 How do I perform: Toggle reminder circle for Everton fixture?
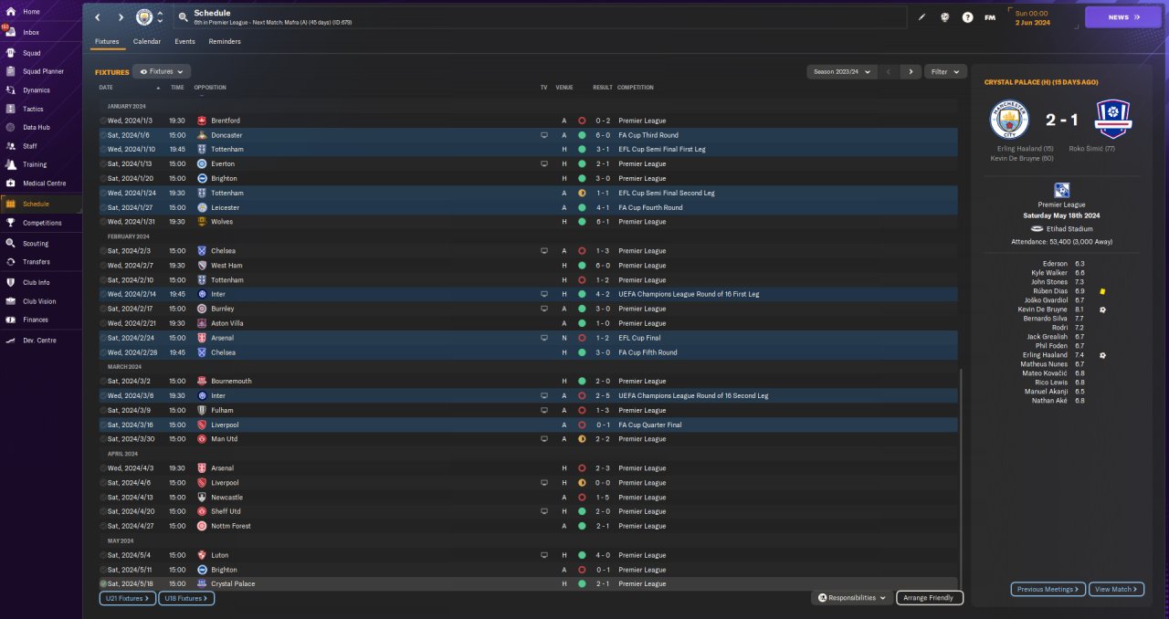click(x=103, y=164)
